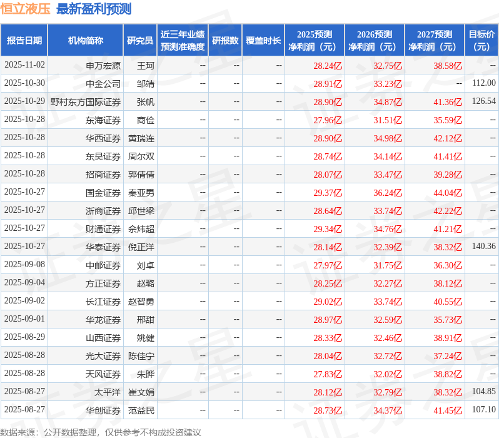Click target price 126.54
499x438 pixels.
484,101
